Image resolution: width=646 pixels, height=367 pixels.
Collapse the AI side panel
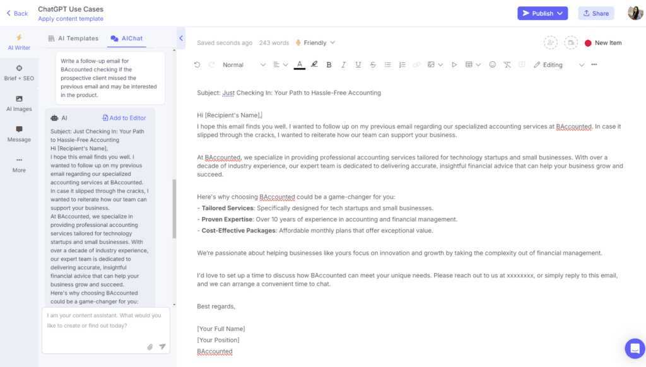[181, 38]
